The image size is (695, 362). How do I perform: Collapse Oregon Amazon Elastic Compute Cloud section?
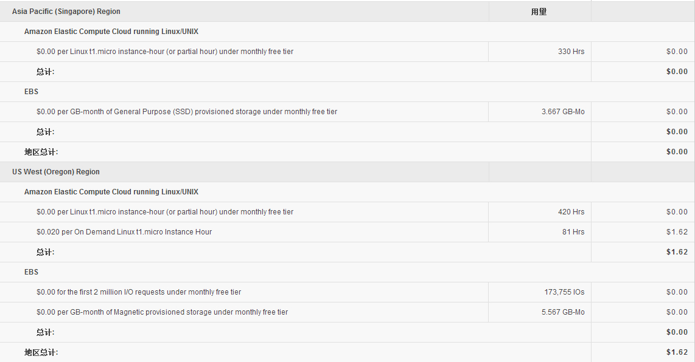(x=111, y=191)
